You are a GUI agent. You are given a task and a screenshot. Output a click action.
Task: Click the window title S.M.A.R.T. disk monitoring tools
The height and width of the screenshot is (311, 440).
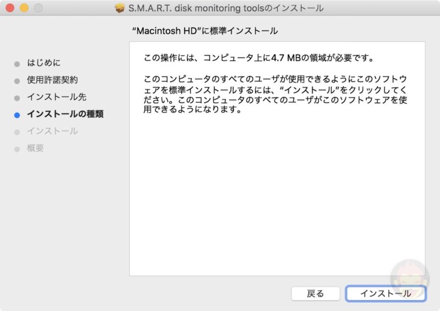click(226, 8)
